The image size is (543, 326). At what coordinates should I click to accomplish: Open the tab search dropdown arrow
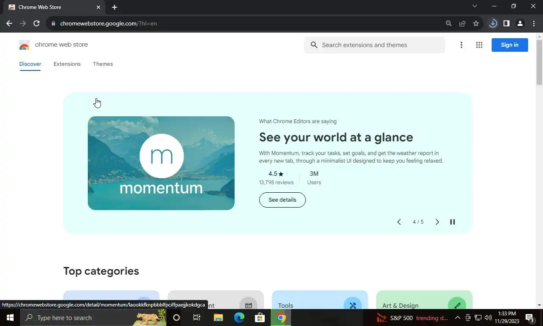coord(475,6)
